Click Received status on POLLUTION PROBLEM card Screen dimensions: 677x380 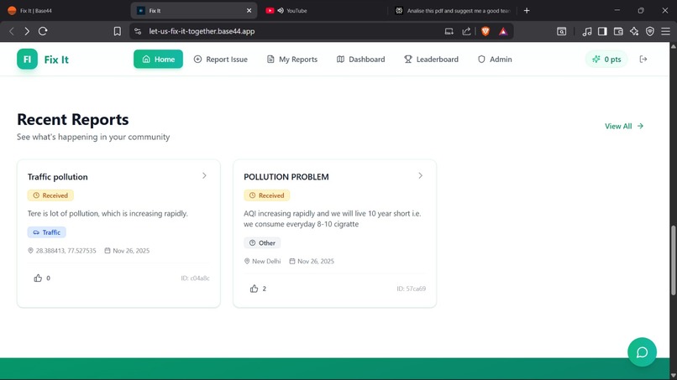point(266,195)
